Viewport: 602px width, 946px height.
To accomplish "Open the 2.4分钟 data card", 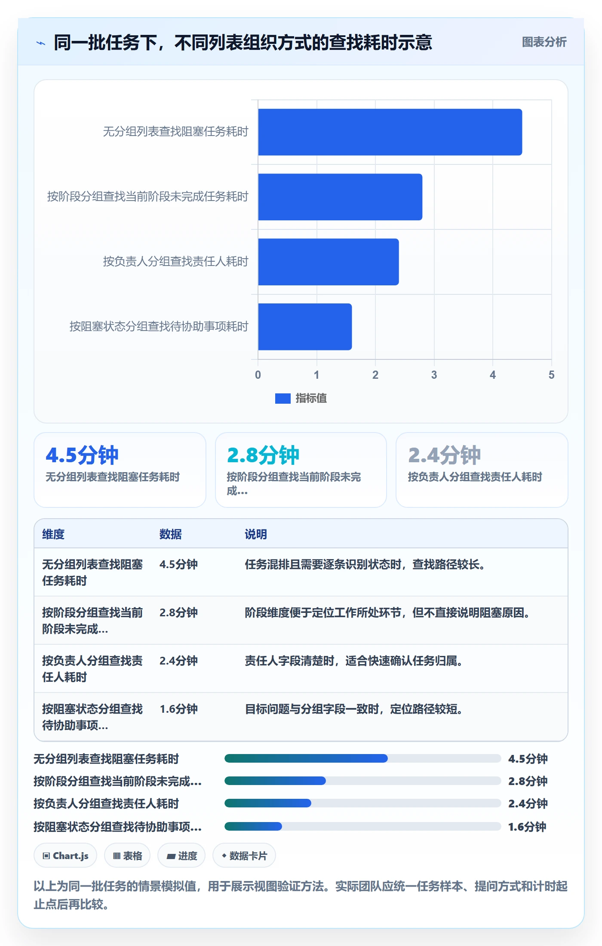I will click(x=482, y=470).
